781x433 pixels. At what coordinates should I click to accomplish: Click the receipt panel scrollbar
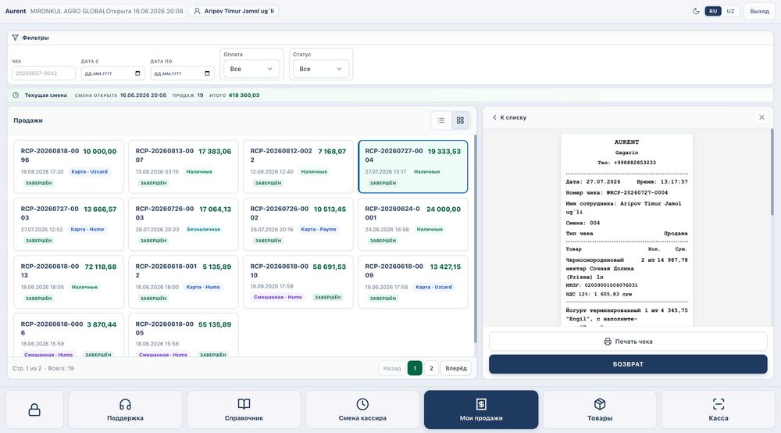click(x=772, y=172)
